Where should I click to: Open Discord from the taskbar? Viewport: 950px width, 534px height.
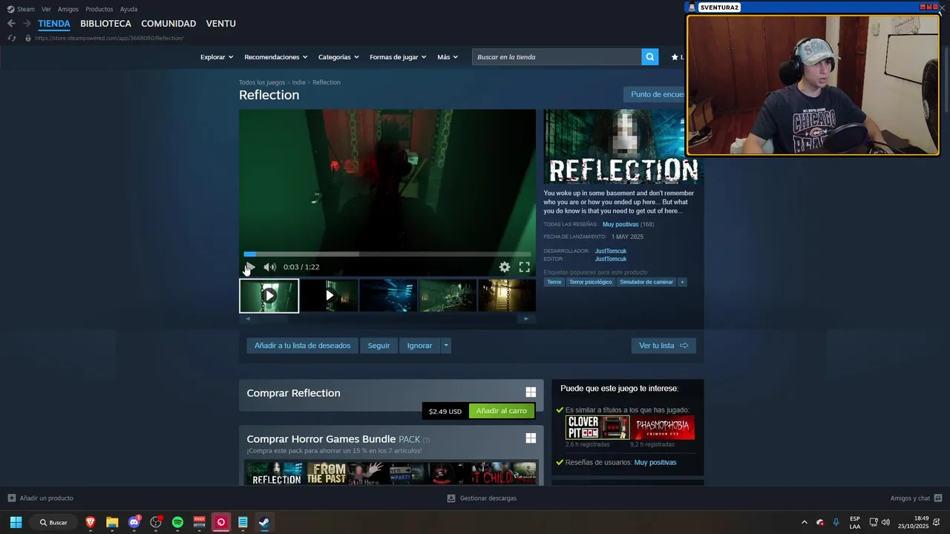(x=134, y=522)
